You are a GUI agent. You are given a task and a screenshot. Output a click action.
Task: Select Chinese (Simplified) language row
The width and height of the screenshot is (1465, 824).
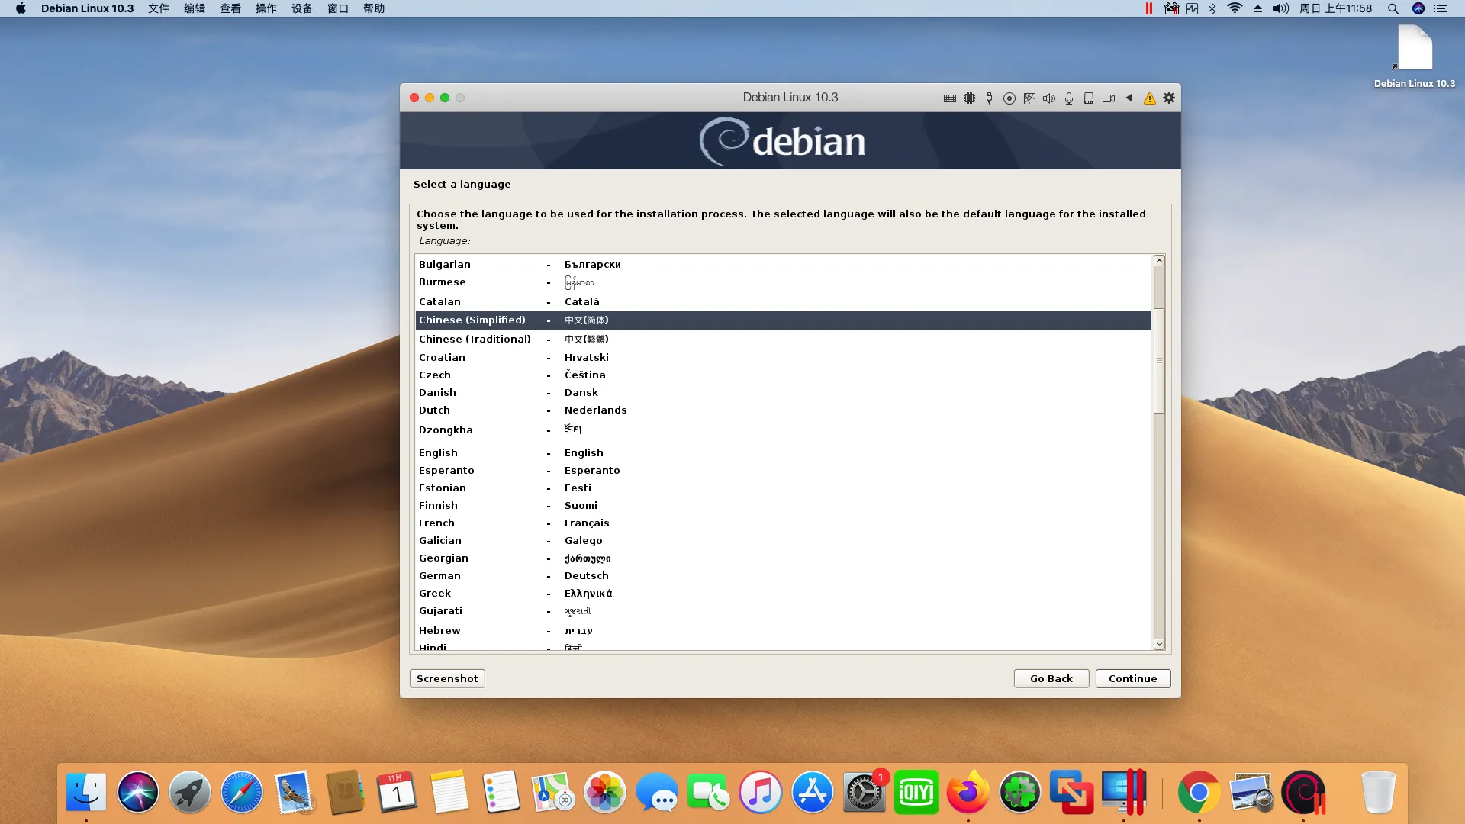[x=784, y=320]
